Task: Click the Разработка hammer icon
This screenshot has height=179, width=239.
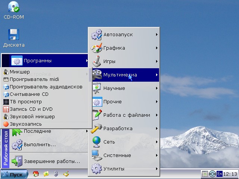Action: point(96,128)
